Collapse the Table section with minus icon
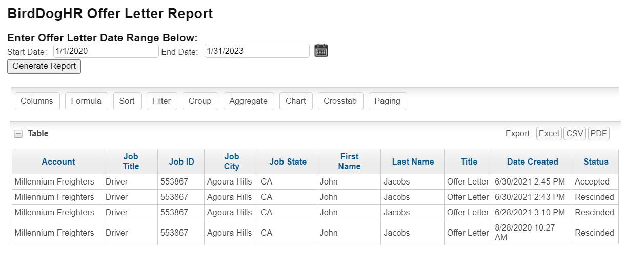Viewport: 626px width, 253px height. click(x=18, y=134)
